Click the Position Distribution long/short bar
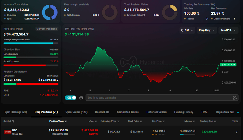This screenshot has height=140, width=243. 31,84
